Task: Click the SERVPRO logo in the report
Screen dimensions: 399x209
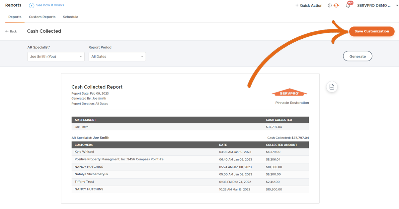Action: (289, 93)
